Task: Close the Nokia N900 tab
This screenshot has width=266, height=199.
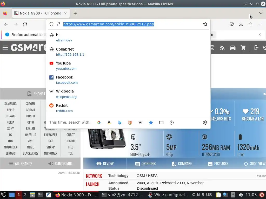Action: pyautogui.click(x=65, y=13)
